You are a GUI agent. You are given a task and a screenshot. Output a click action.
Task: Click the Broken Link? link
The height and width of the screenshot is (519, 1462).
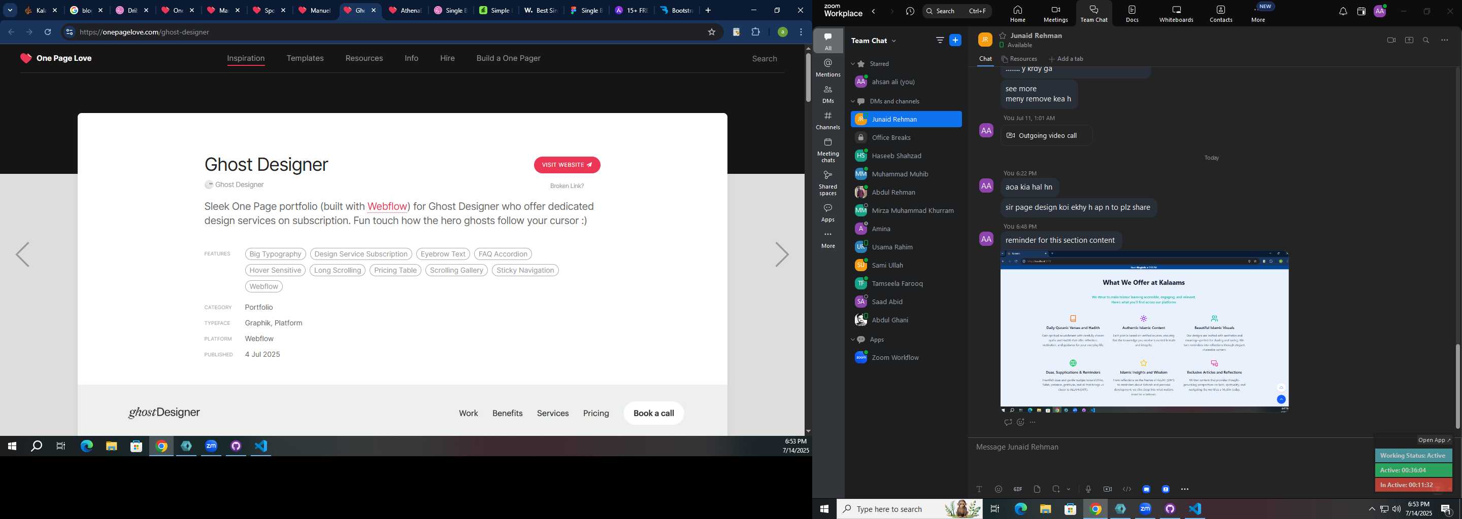pos(567,186)
